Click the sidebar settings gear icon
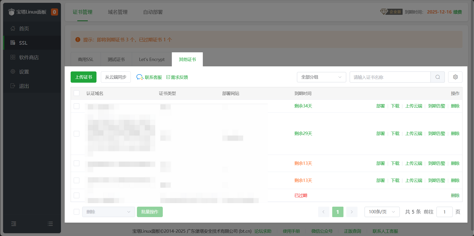The width and height of the screenshot is (474, 236). pos(13,72)
